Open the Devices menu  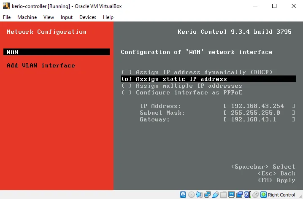(88, 17)
